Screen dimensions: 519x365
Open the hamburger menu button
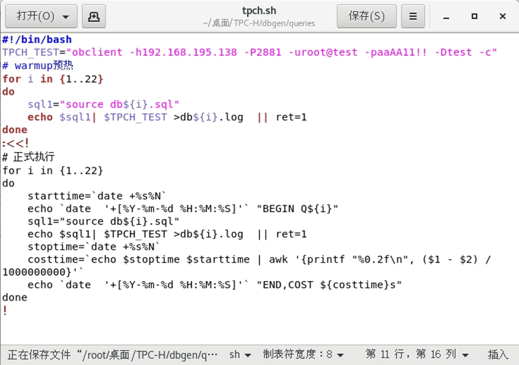413,16
